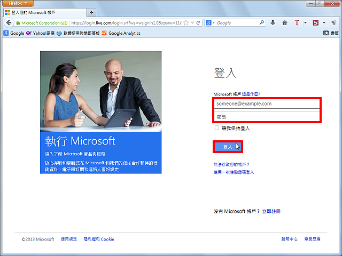Open the 'What is this?' link beside Microsoft 帳戶

[x=251, y=94]
